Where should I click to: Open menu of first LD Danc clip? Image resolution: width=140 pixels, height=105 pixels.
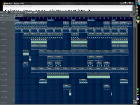15,22
